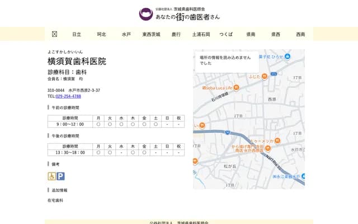This screenshot has width=358, height=224.
Task: Click the blue parking icon
Action: 60,176
